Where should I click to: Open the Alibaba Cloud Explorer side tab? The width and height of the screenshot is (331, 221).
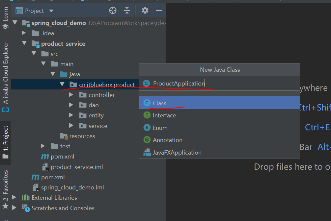[x=5, y=76]
